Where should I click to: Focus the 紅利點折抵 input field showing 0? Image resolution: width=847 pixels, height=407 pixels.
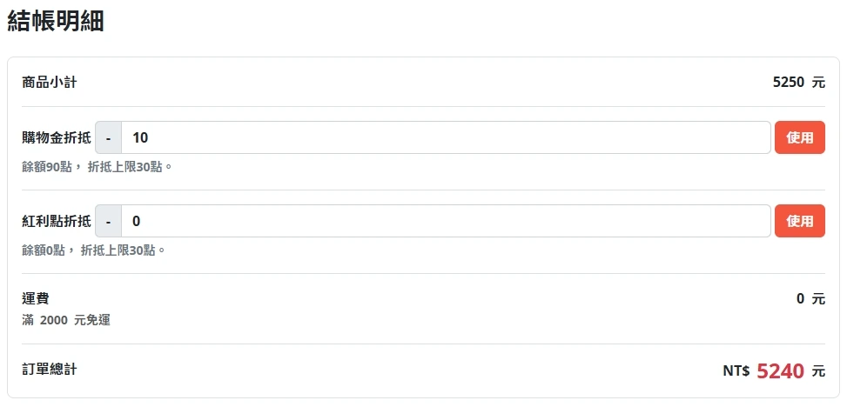pyautogui.click(x=445, y=221)
